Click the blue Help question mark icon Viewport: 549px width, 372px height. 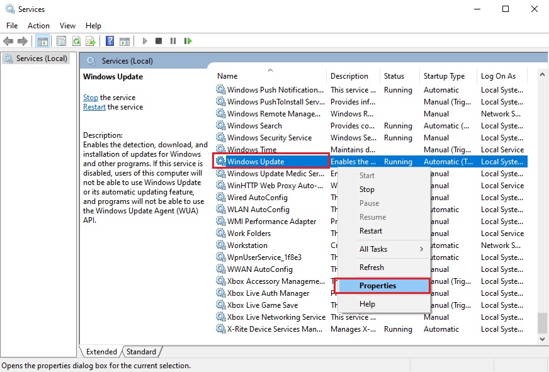(x=110, y=42)
